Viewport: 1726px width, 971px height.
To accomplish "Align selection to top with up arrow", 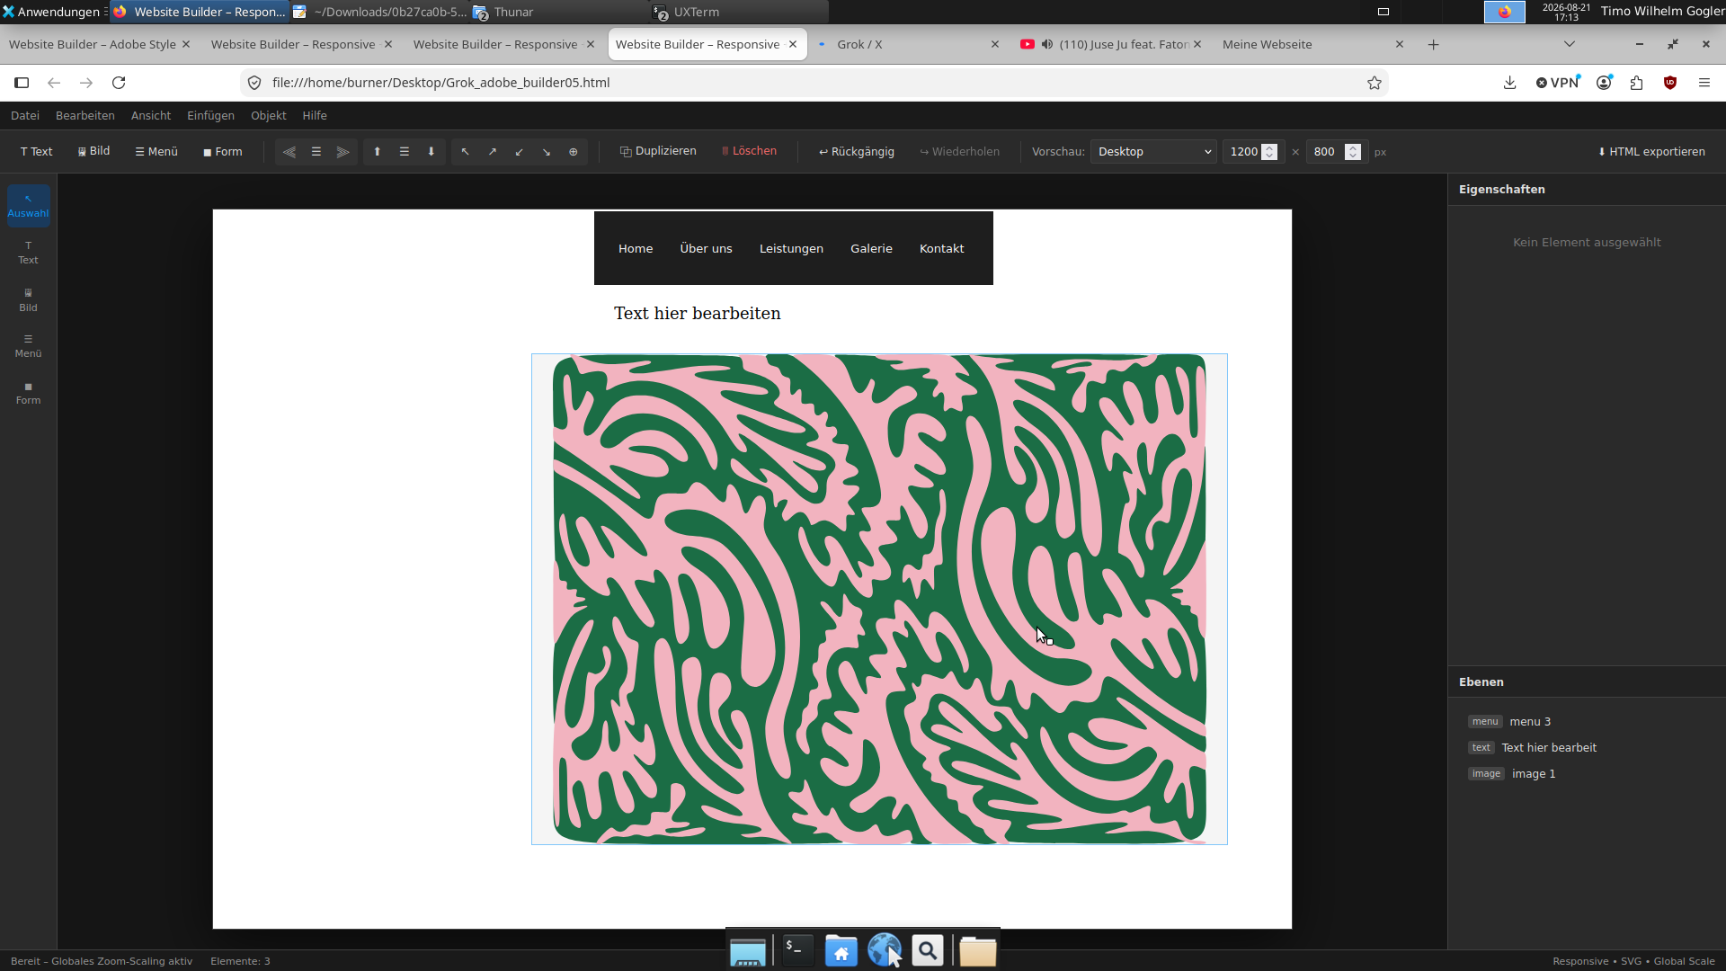I will pos(378,152).
